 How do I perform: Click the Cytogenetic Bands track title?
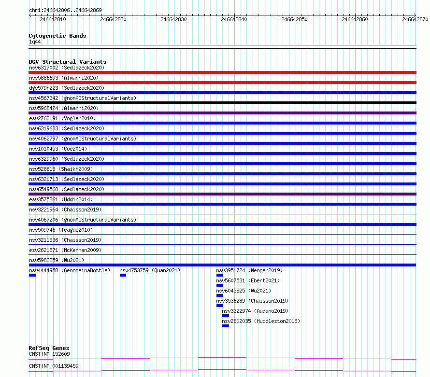57,36
